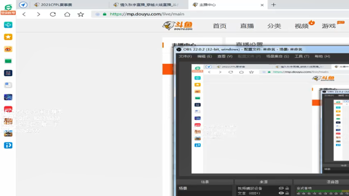The image size is (349, 196).
Task: Click the 台式音响 green audio level meter
Action: [x=323, y=191]
